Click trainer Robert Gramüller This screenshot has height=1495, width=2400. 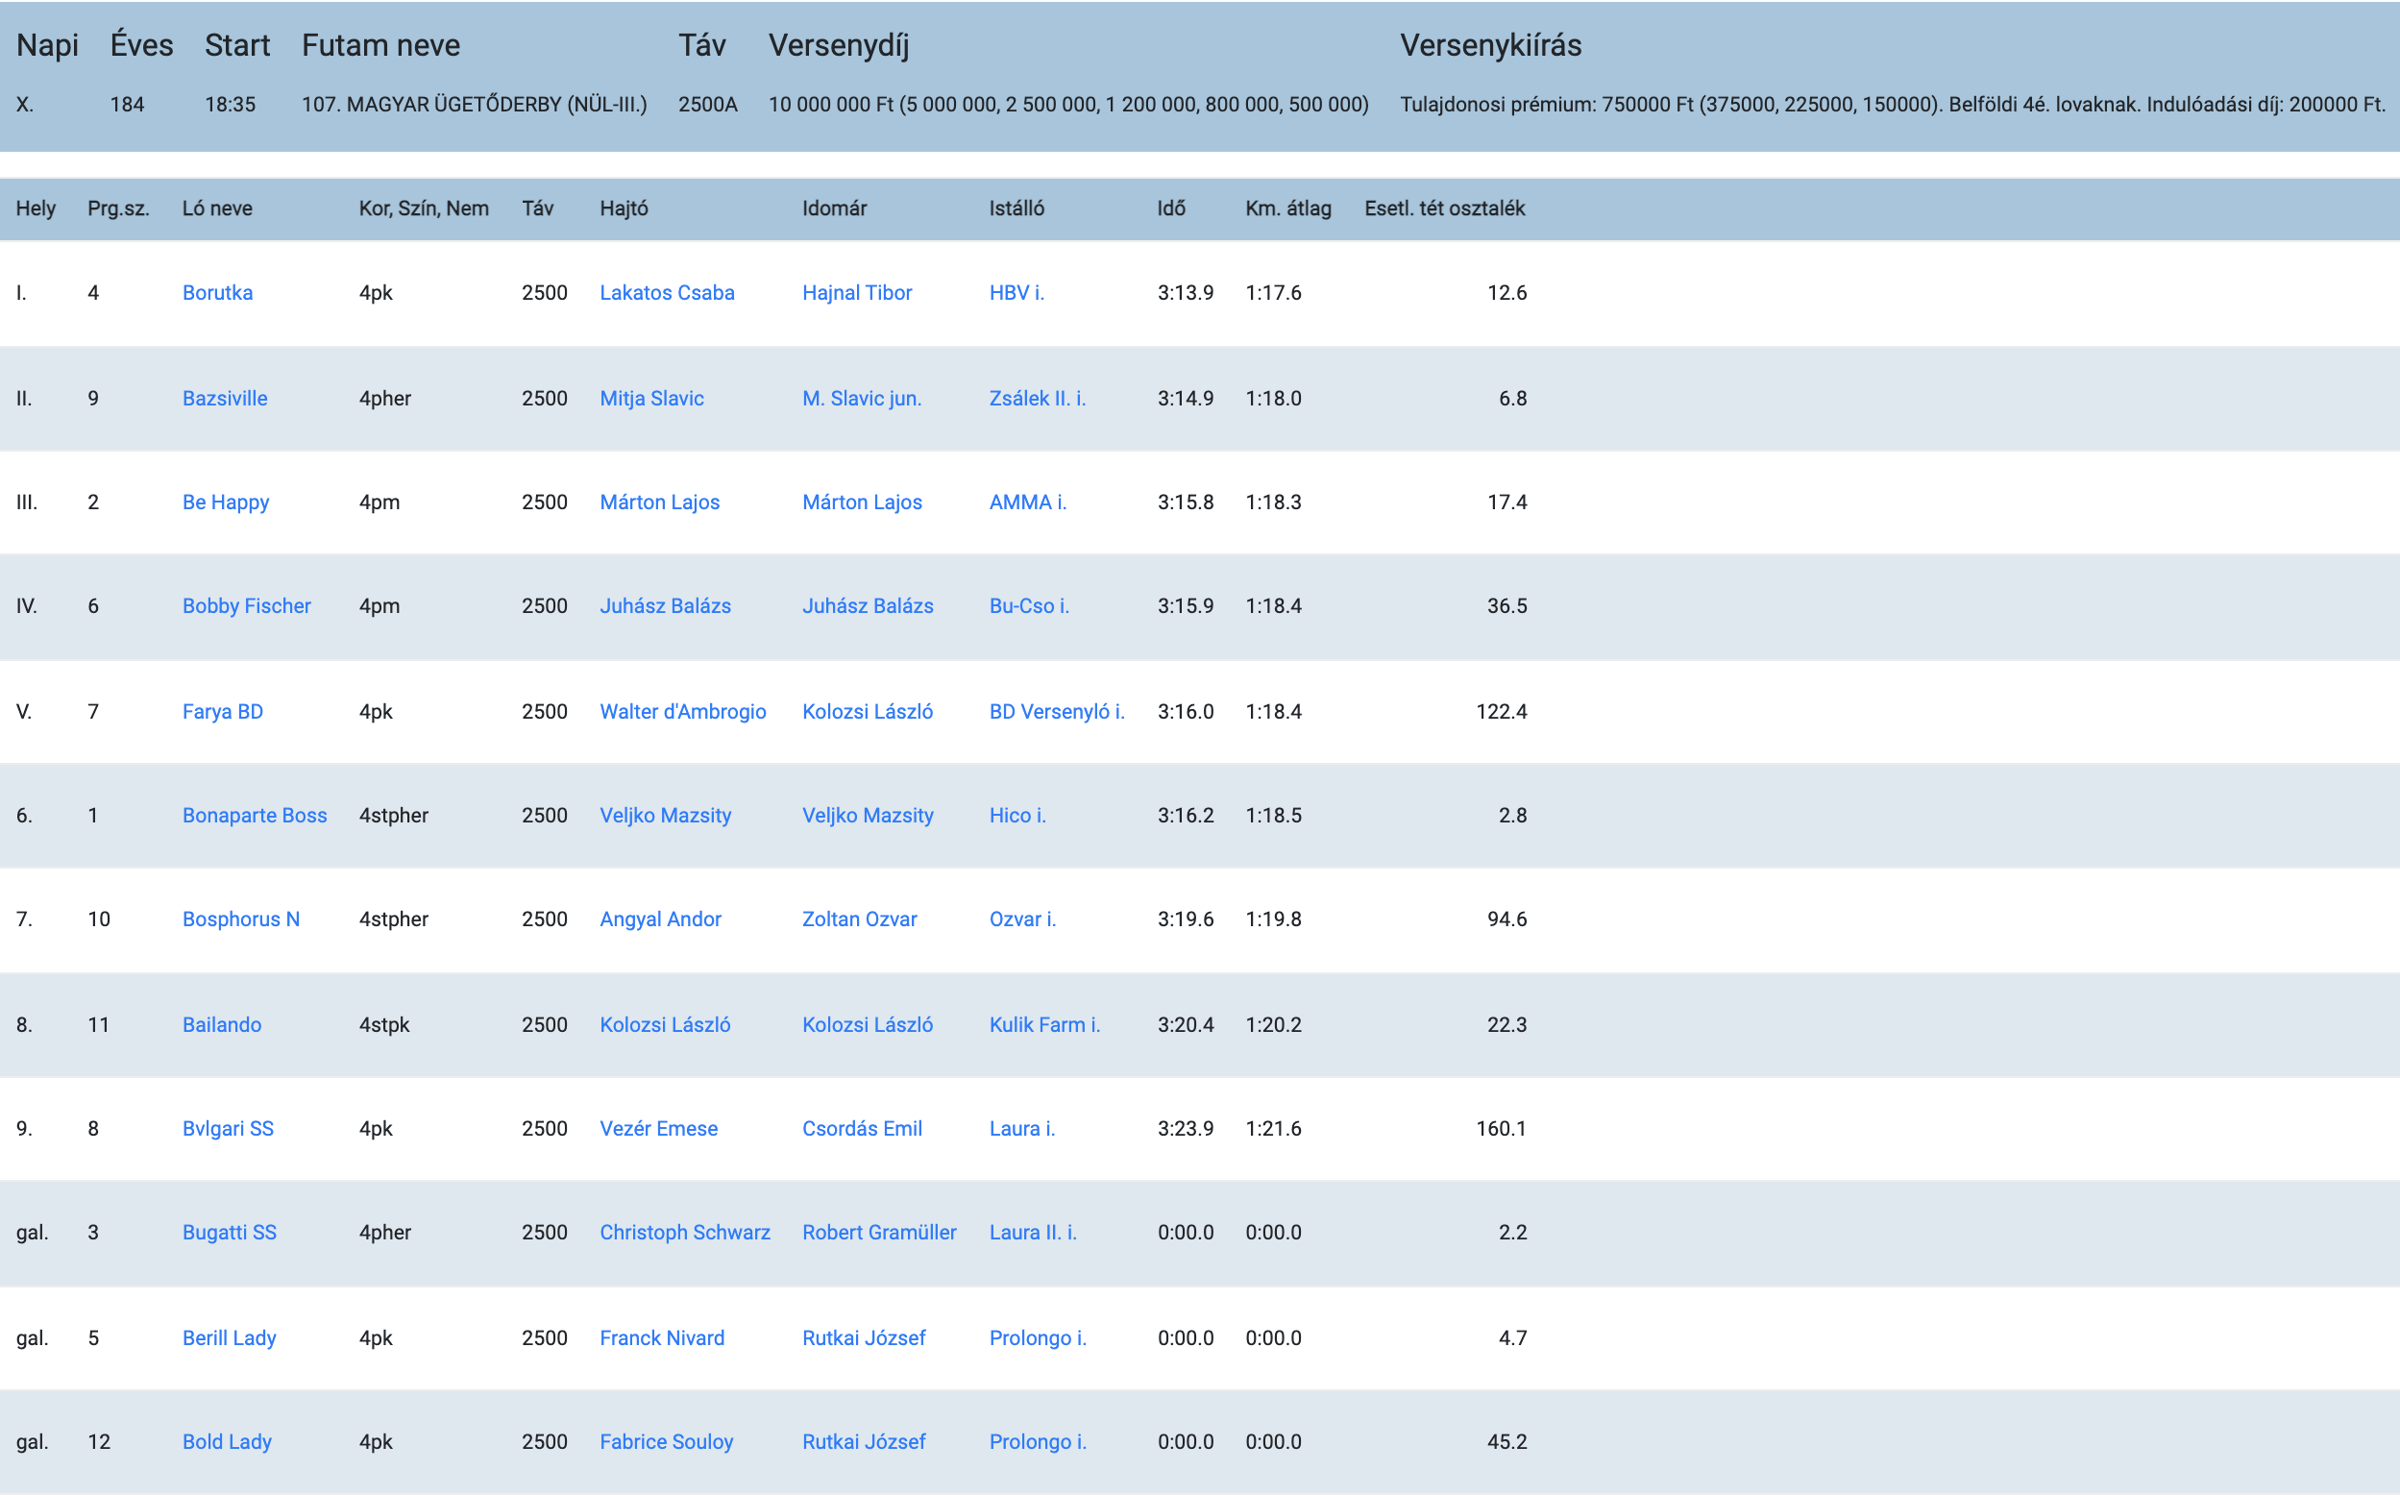click(880, 1233)
